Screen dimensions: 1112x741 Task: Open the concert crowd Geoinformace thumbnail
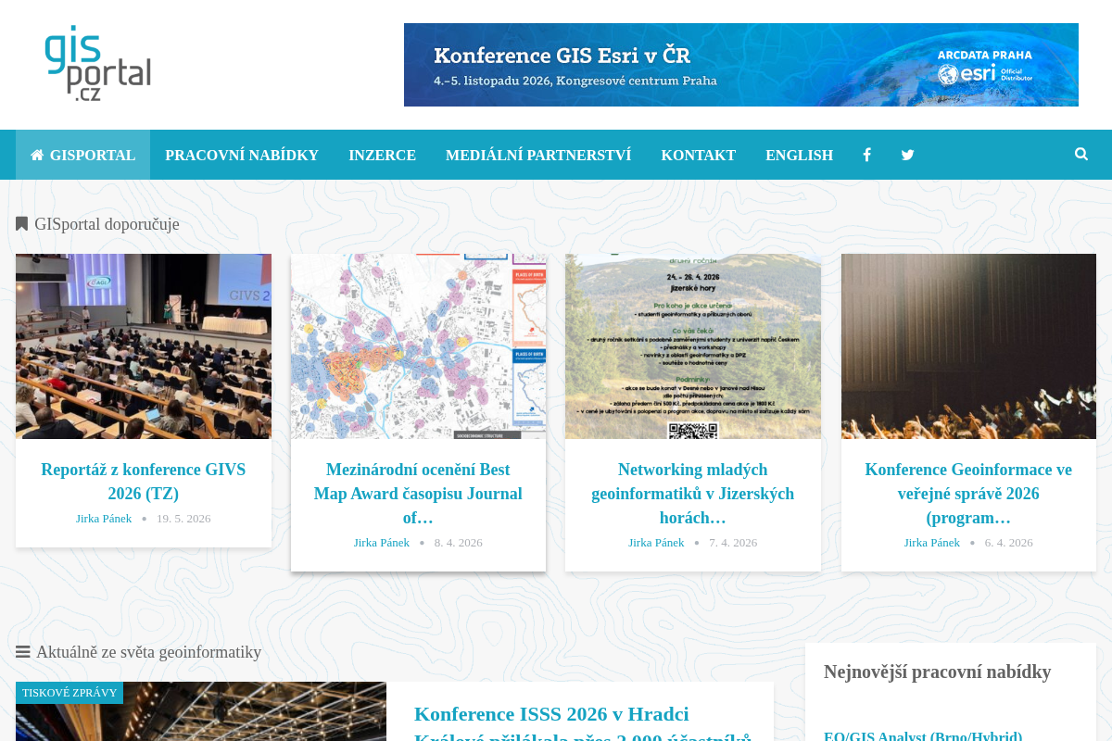click(x=968, y=346)
